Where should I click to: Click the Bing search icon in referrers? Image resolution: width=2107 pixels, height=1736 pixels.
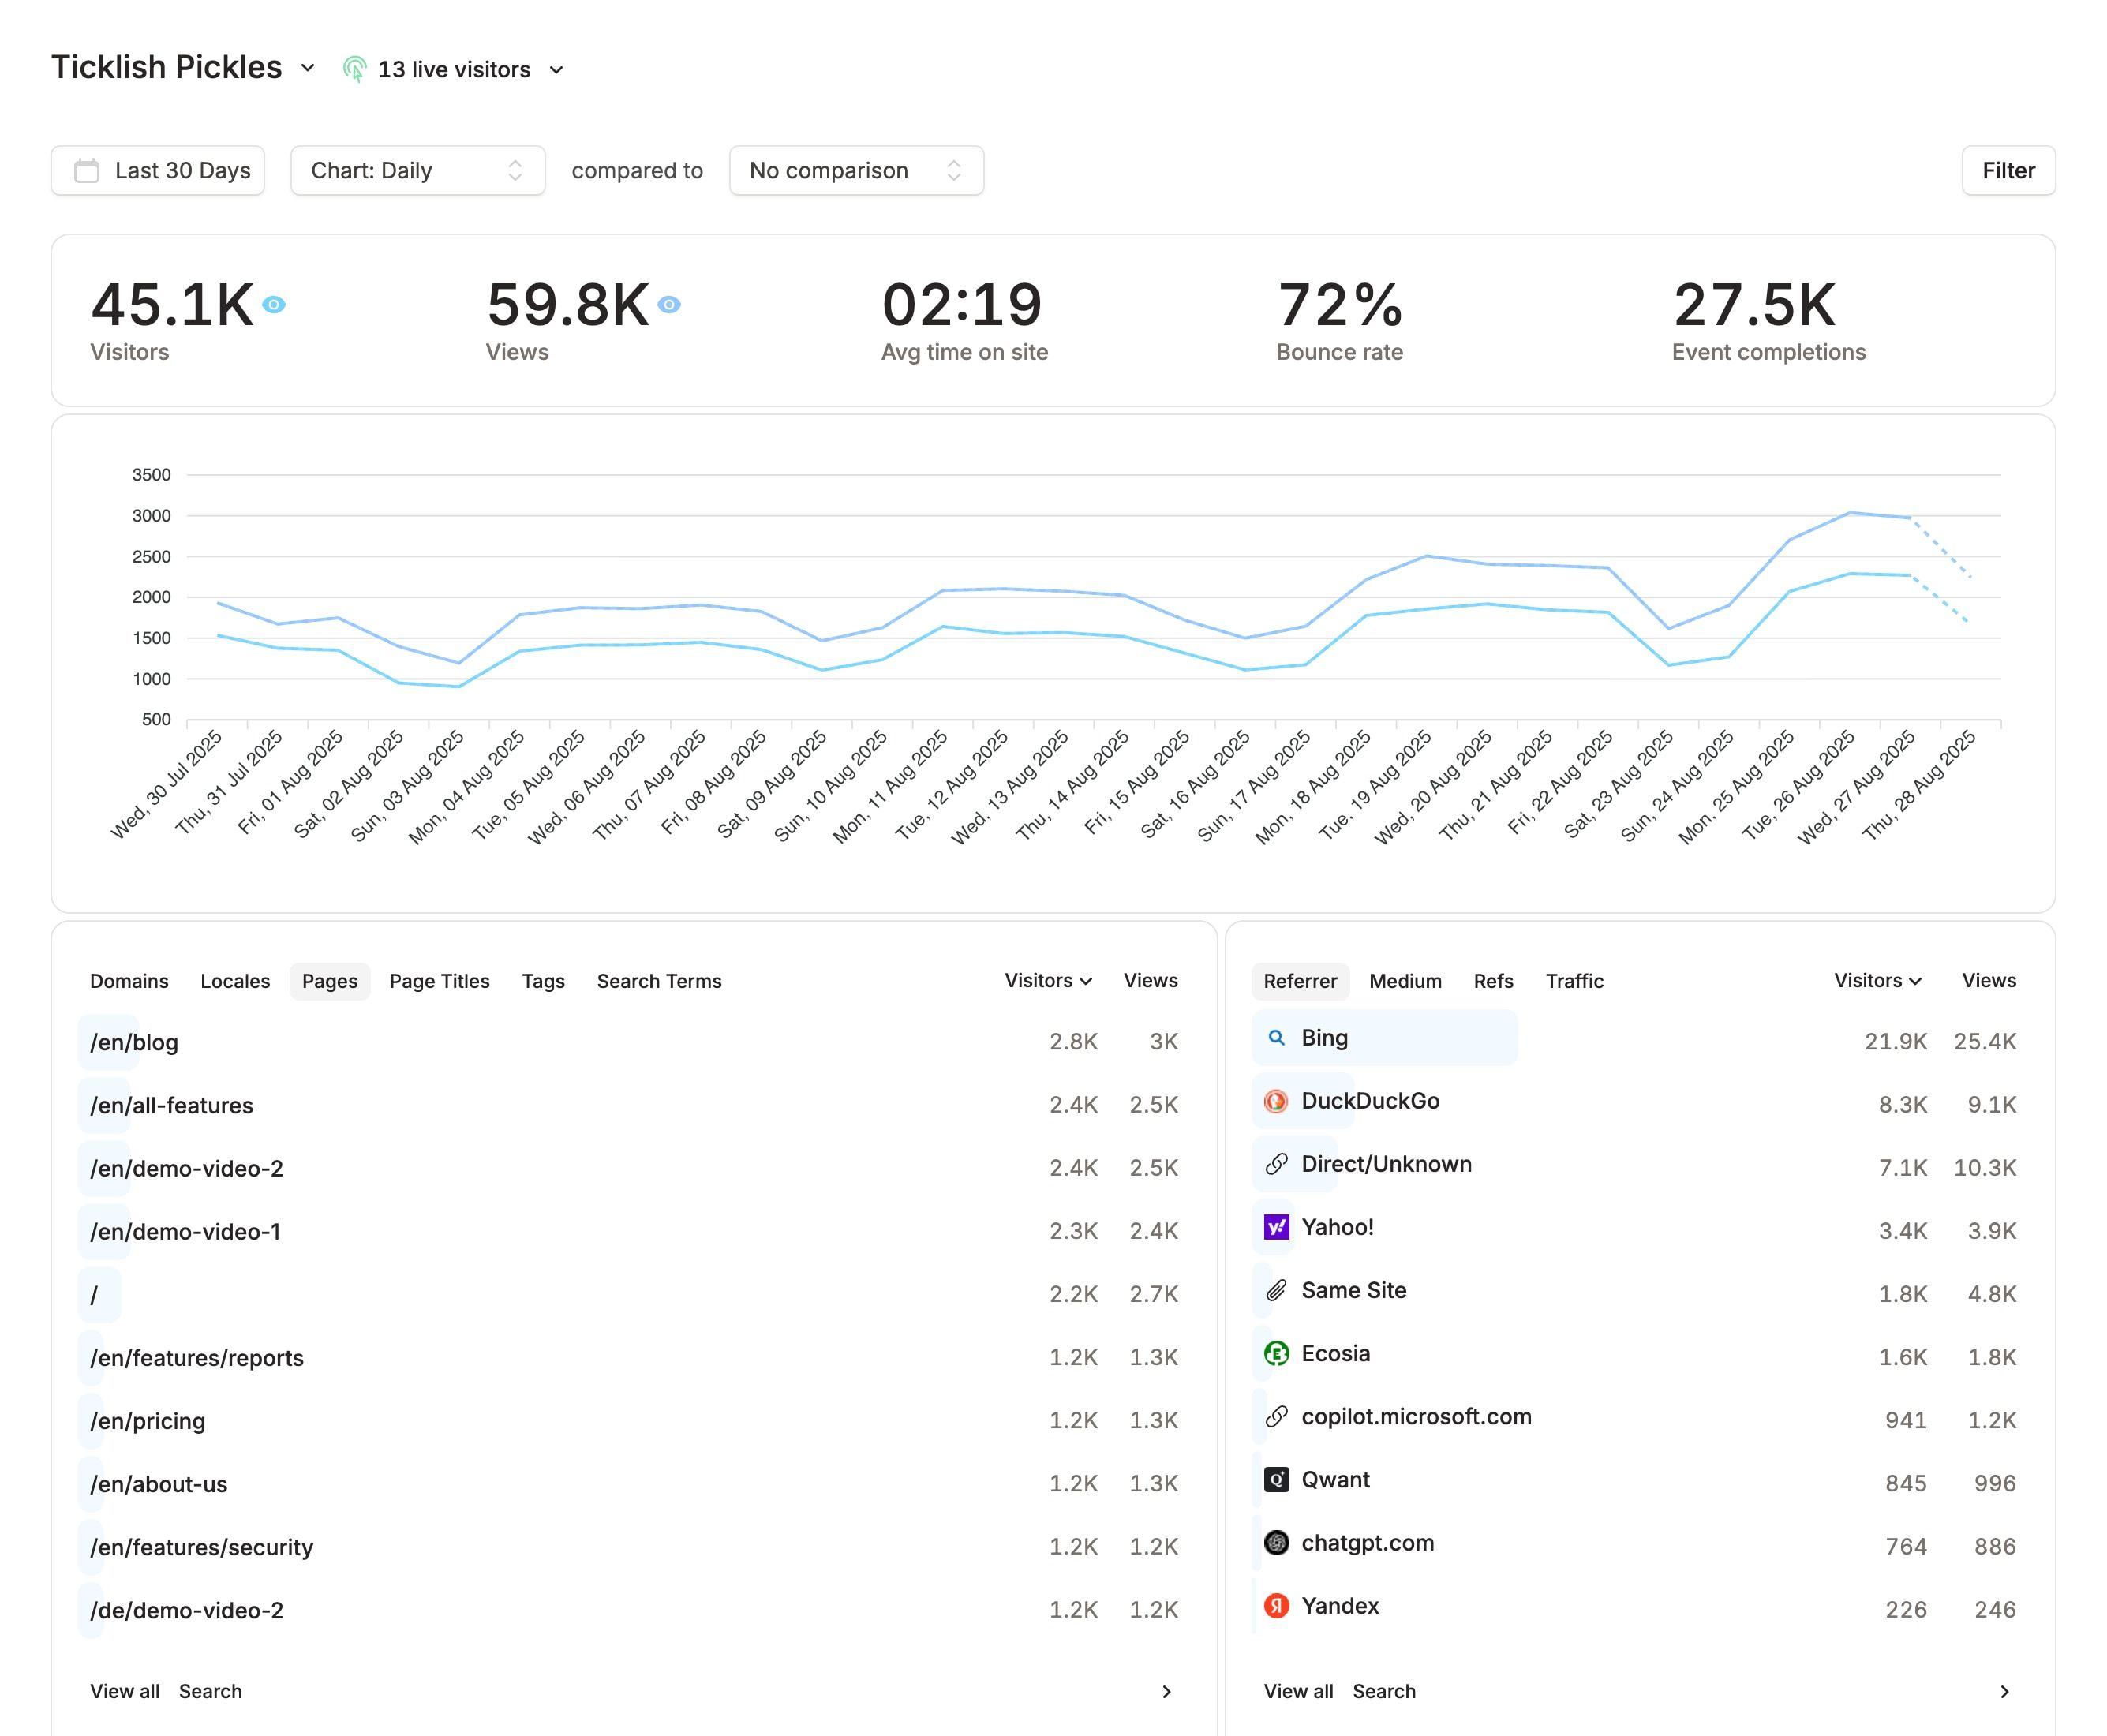1276,1039
